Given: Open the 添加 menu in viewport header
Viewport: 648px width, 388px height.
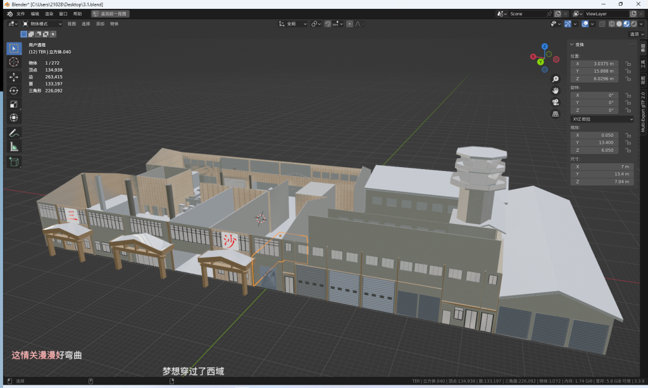Looking at the screenshot, I should pyautogui.click(x=100, y=23).
